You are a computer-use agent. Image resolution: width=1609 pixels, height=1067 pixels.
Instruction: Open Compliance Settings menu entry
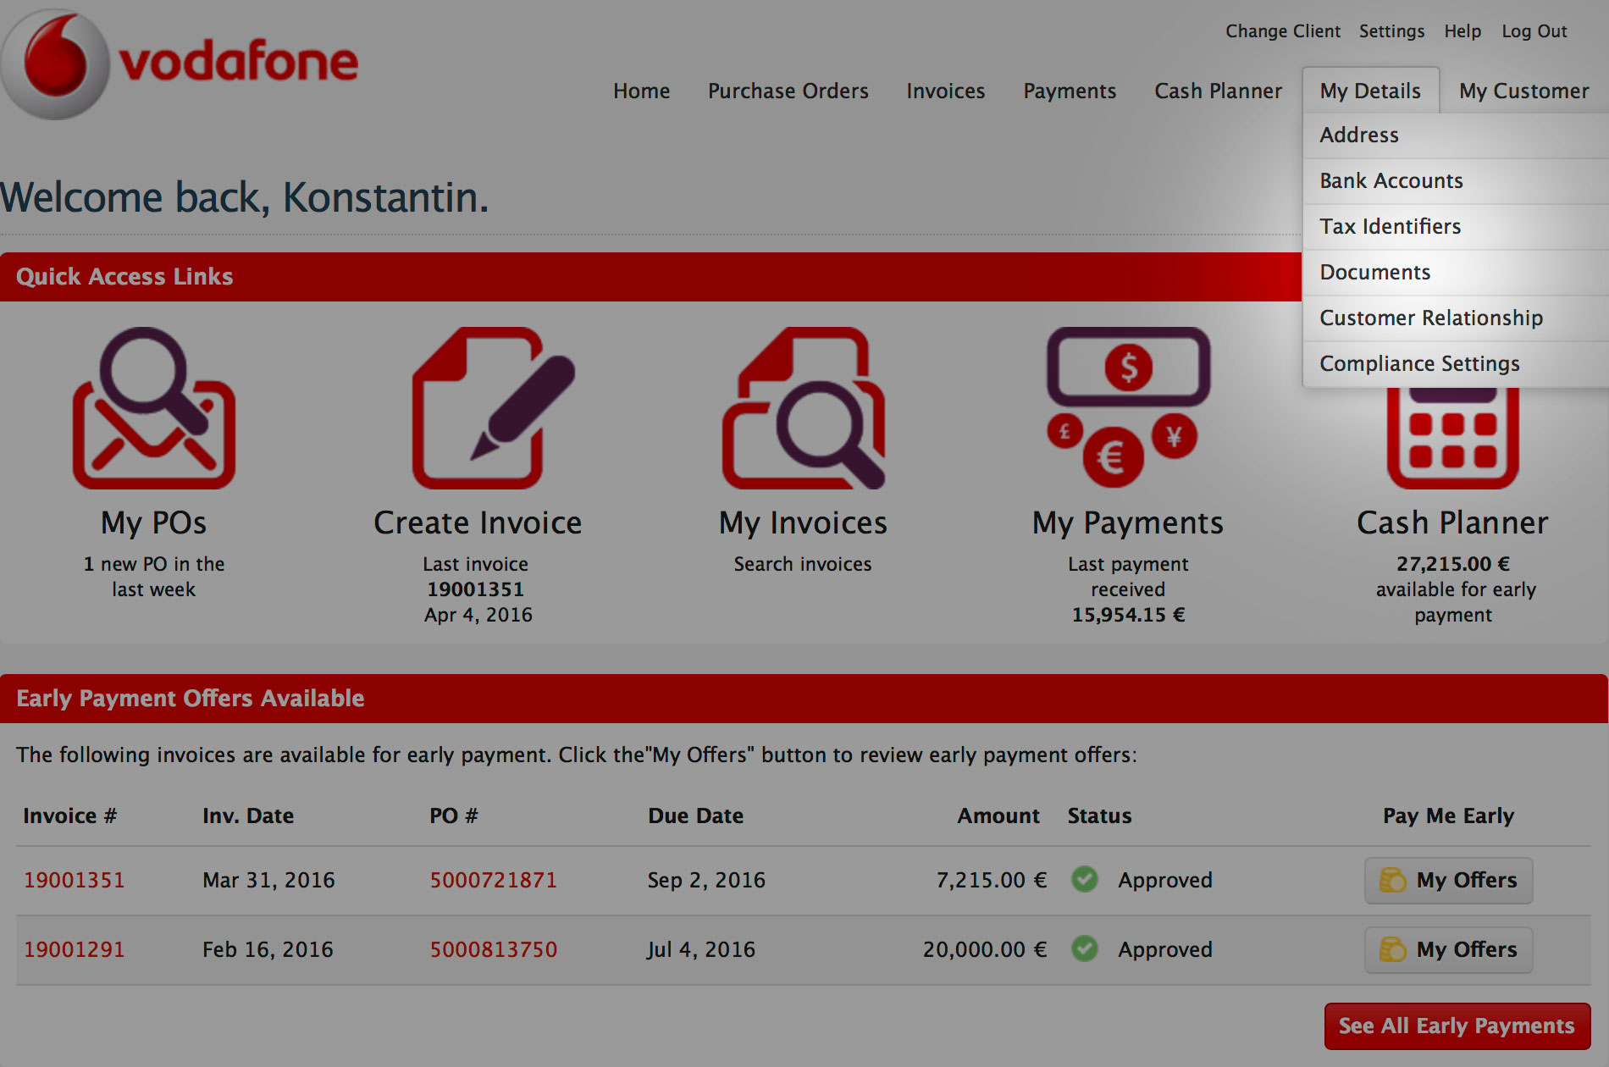[1419, 363]
